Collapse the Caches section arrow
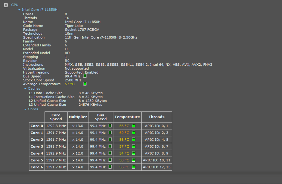The height and width of the screenshot is (184, 282). pyautogui.click(x=25, y=89)
